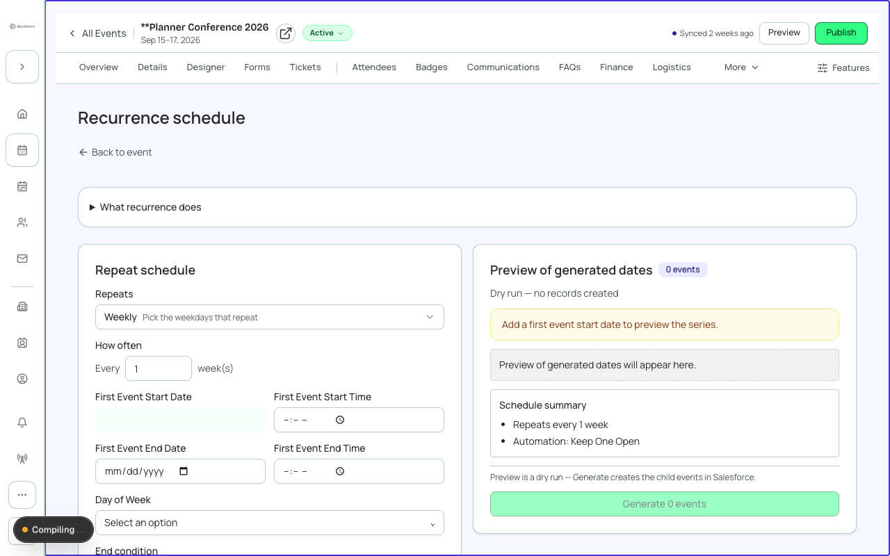
Task: Open the broadcast signal icon
Action: coord(22,459)
